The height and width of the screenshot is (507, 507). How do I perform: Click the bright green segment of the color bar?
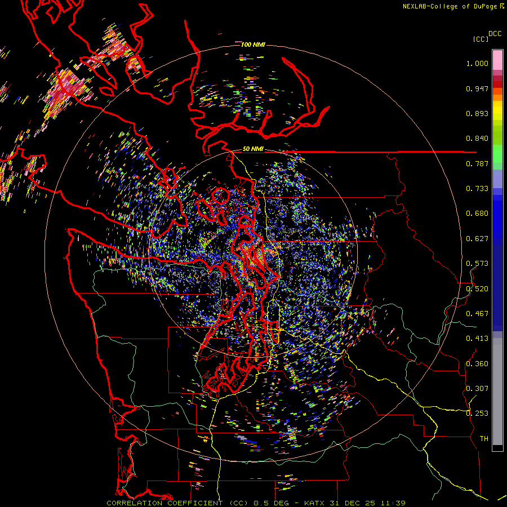coord(497,154)
